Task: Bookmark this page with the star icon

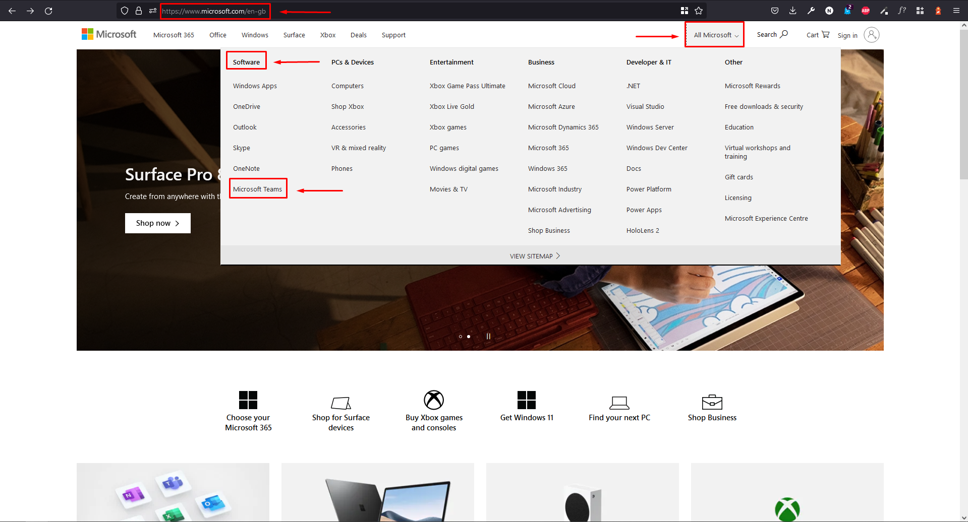Action: tap(699, 11)
